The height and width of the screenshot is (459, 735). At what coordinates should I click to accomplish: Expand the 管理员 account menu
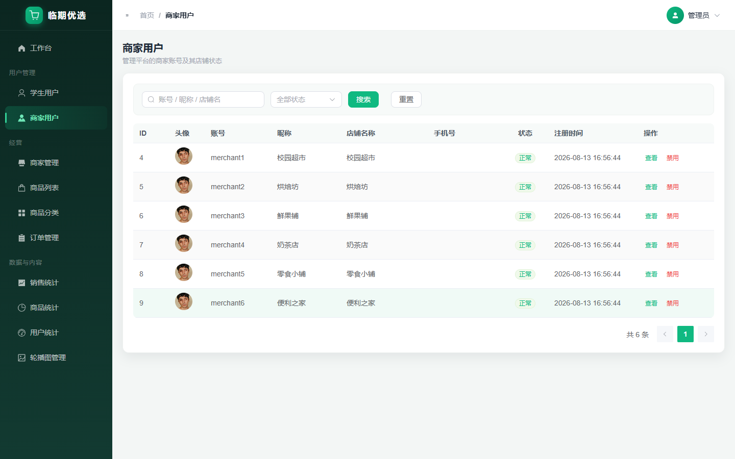(x=694, y=15)
